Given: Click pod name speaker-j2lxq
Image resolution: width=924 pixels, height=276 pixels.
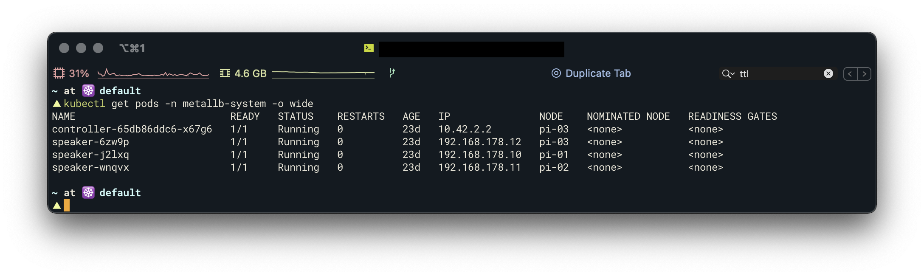Looking at the screenshot, I should tap(90, 155).
